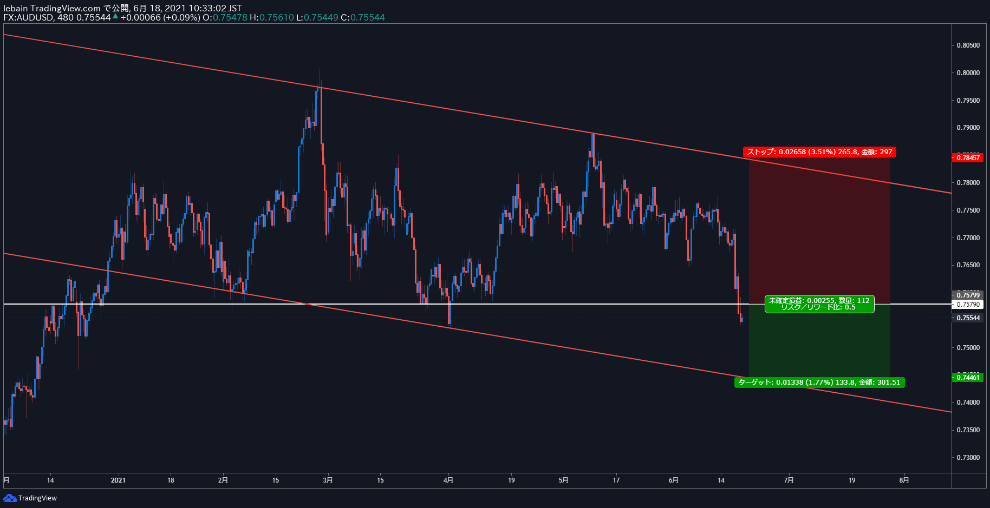Click the 0.77500 price axis label
Image resolution: width=990 pixels, height=508 pixels.
tap(968, 210)
